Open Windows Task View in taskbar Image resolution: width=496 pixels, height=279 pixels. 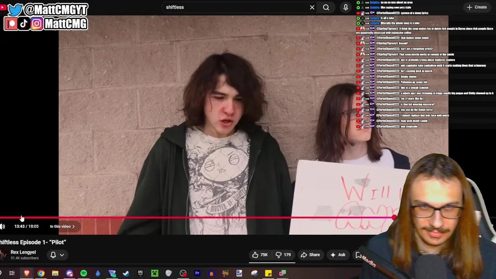pyautogui.click(x=12, y=273)
